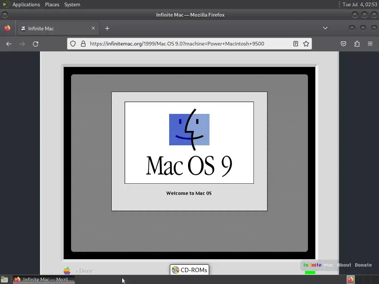379x284 pixels.
Task: Select the Infinite Mac browser tab
Action: [x=58, y=28]
